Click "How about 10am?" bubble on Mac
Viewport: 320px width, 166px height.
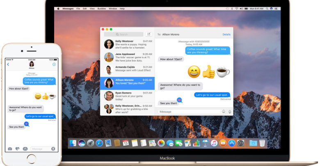coord(171,59)
